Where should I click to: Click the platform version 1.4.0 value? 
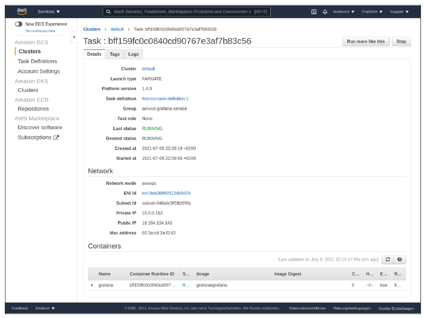tap(147, 89)
